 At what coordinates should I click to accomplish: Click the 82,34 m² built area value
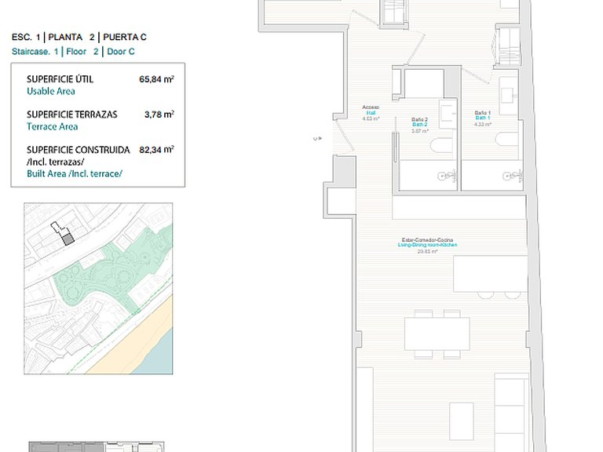pos(156,150)
